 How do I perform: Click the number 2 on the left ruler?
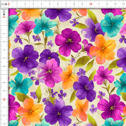coord(4,34)
